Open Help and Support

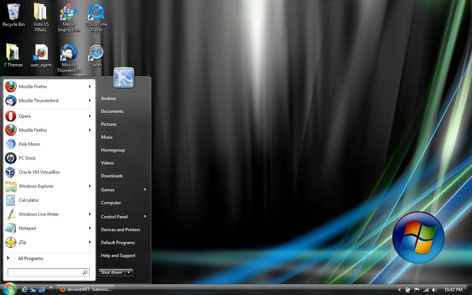tap(118, 256)
